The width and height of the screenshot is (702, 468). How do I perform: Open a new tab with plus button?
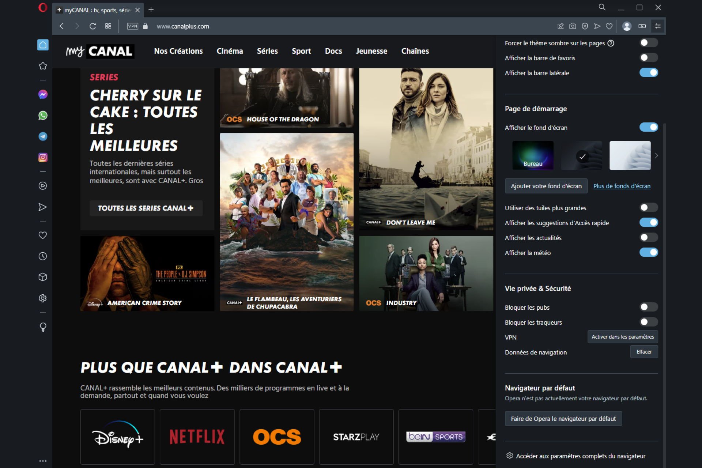coord(151,10)
